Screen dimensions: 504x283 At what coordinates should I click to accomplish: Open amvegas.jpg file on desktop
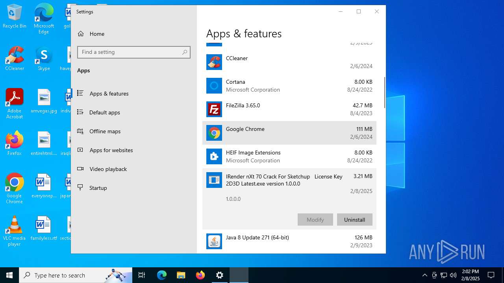coord(44,101)
